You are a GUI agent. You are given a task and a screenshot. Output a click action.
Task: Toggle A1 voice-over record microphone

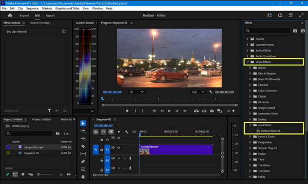(x=130, y=158)
